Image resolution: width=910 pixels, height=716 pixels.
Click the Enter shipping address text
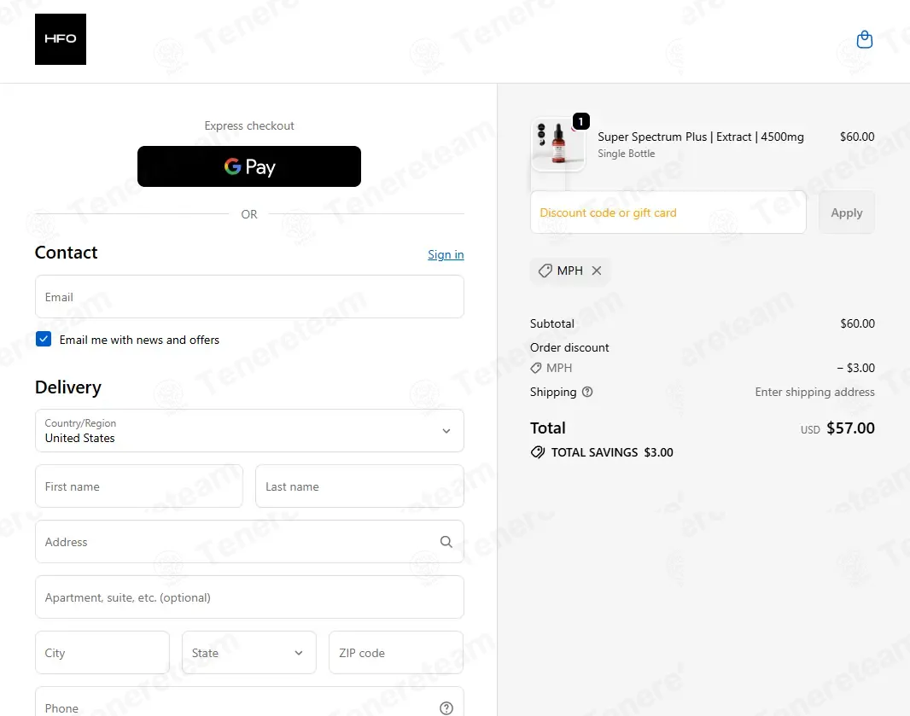814,392
